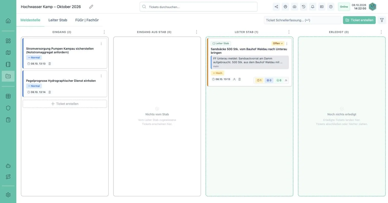Viewport: 388px width, 203px height.
Task: Open the history clock icon in header
Action: point(304,7)
